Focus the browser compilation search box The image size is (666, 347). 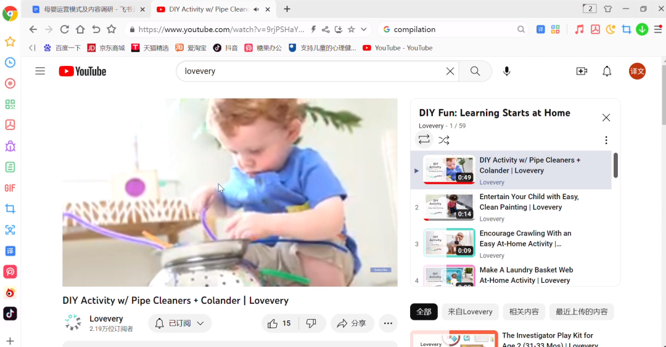point(453,30)
